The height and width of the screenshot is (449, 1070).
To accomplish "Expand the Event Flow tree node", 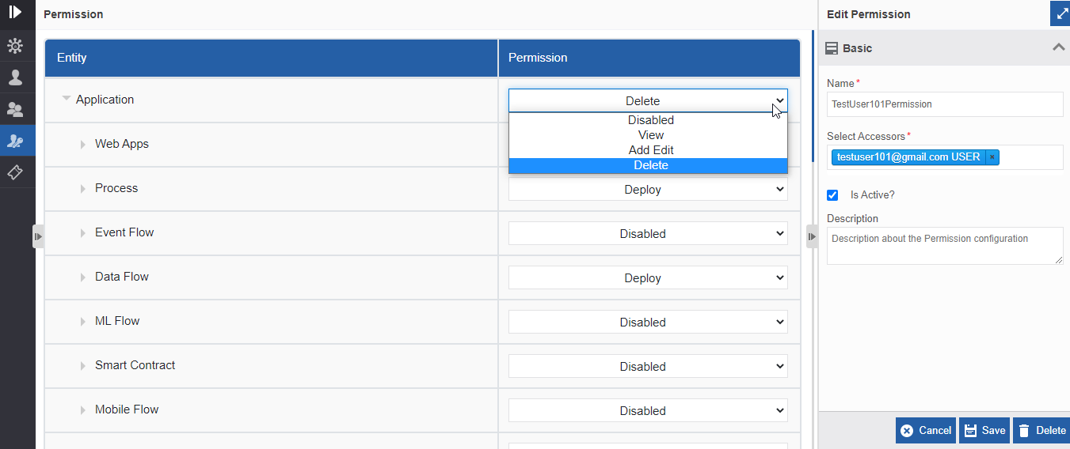I will (83, 233).
